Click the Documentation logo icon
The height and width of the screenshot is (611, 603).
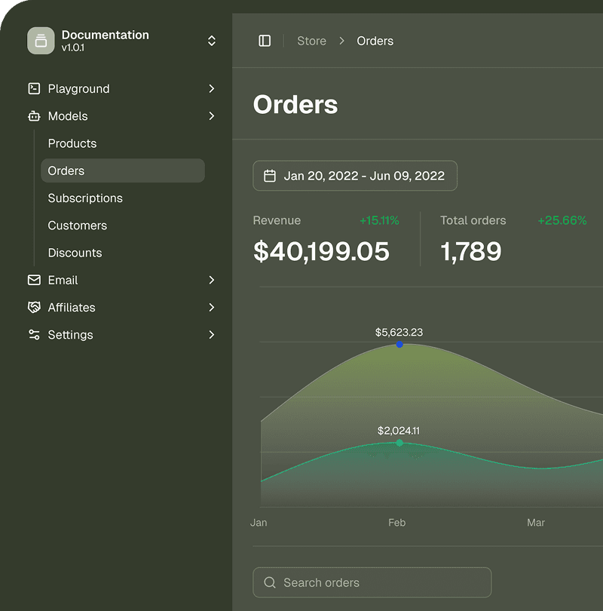point(41,41)
